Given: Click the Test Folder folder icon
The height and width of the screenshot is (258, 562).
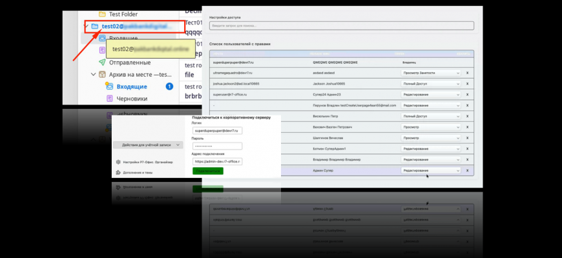Looking at the screenshot, I should tap(101, 14).
